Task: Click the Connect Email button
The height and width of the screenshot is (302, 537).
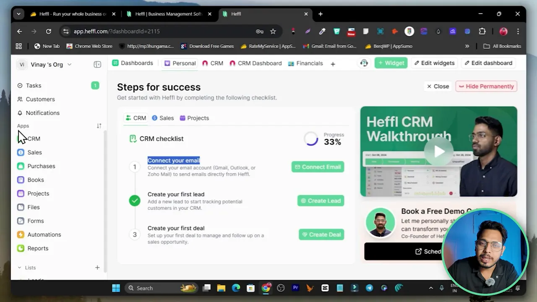Action: (318, 167)
